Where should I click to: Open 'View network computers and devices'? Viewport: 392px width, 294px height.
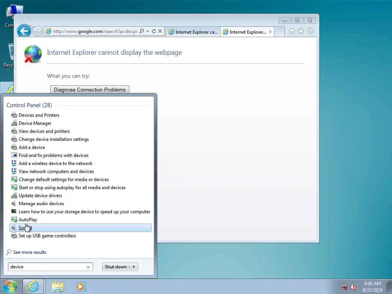[56, 171]
